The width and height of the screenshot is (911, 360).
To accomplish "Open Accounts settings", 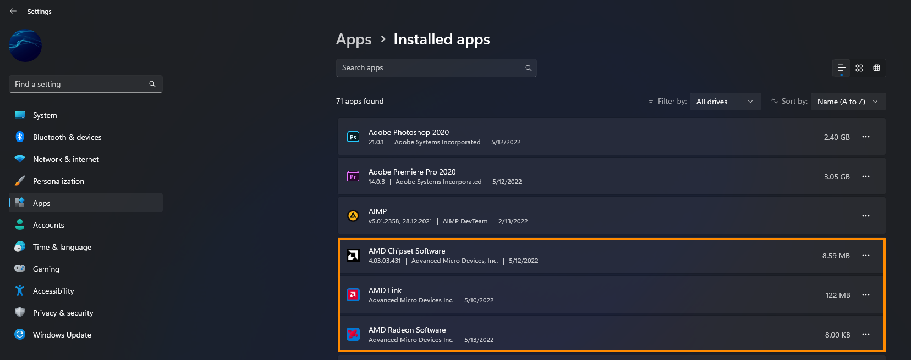I will click(x=86, y=225).
